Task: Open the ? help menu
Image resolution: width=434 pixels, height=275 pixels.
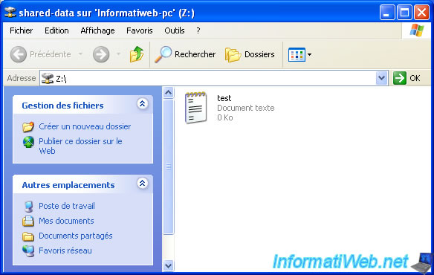Action: (198, 30)
